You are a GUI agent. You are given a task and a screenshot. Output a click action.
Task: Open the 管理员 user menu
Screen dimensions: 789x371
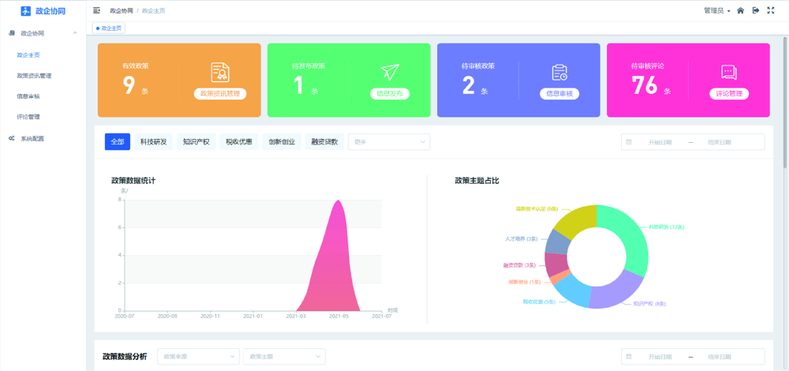pyautogui.click(x=716, y=11)
